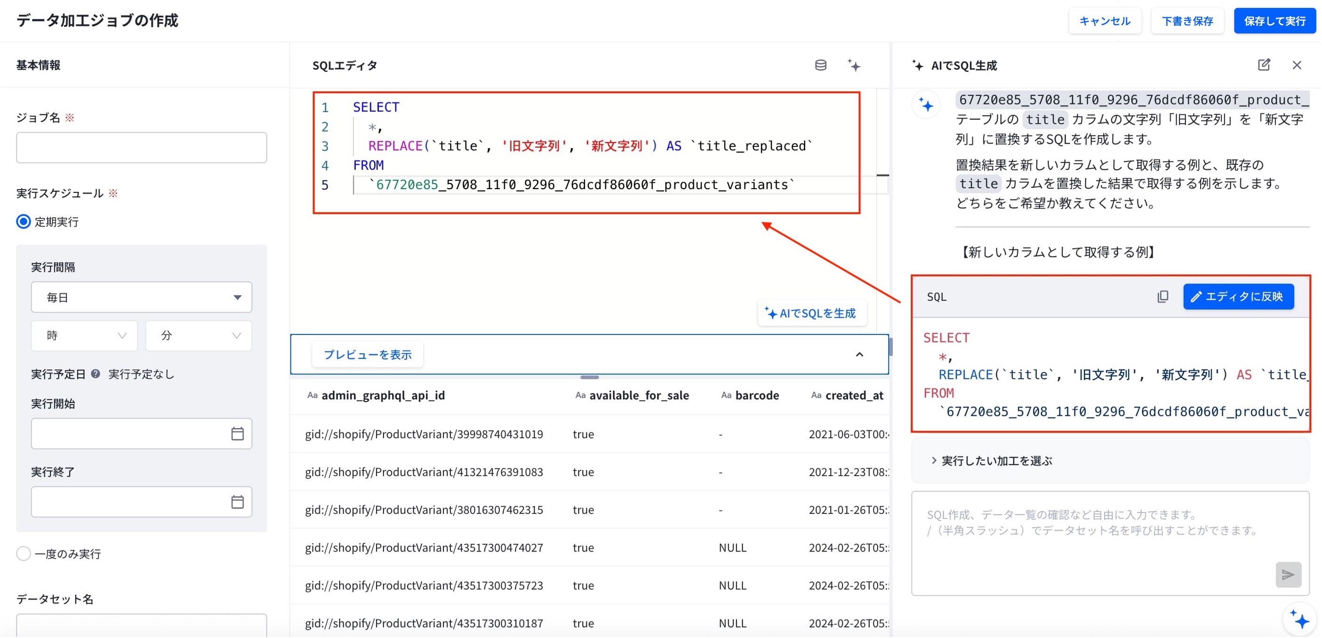Image resolution: width=1322 pixels, height=638 pixels.
Task: Click プレビューを表示 button
Action: [368, 354]
